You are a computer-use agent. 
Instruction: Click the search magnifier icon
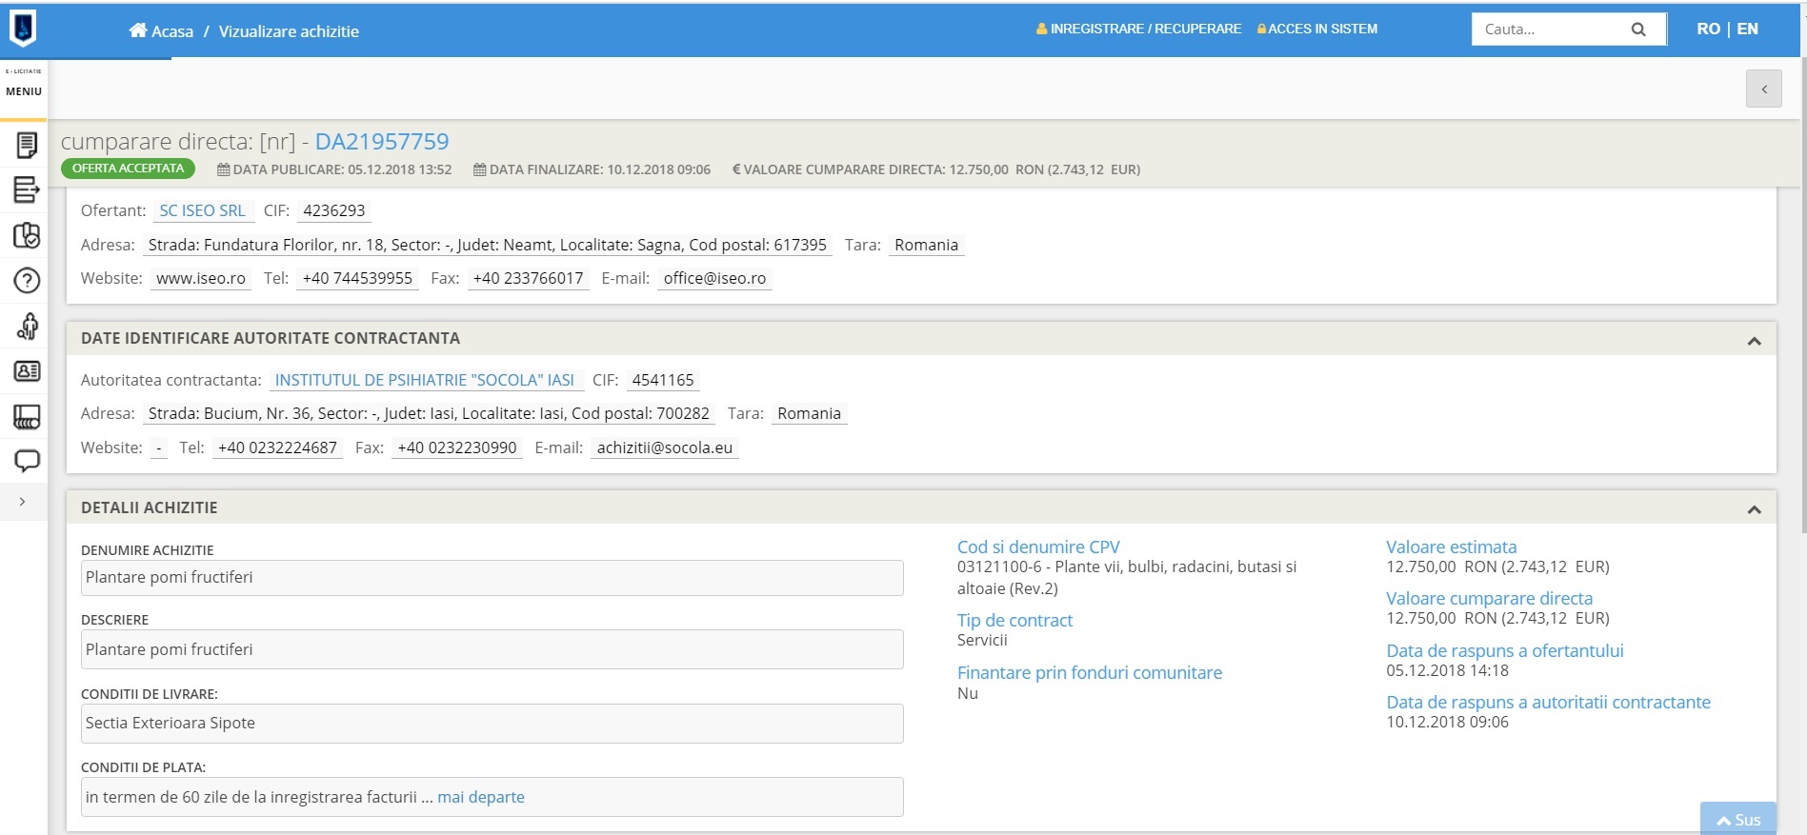[1638, 30]
